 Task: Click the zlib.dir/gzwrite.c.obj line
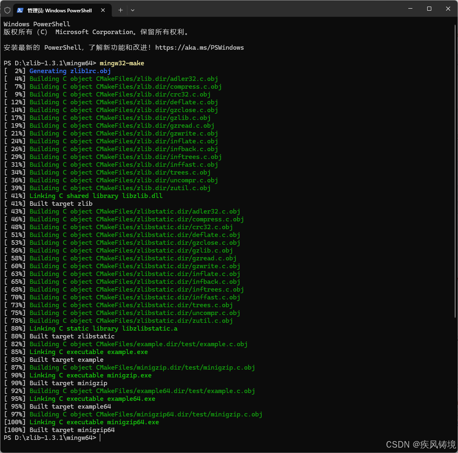(111, 133)
